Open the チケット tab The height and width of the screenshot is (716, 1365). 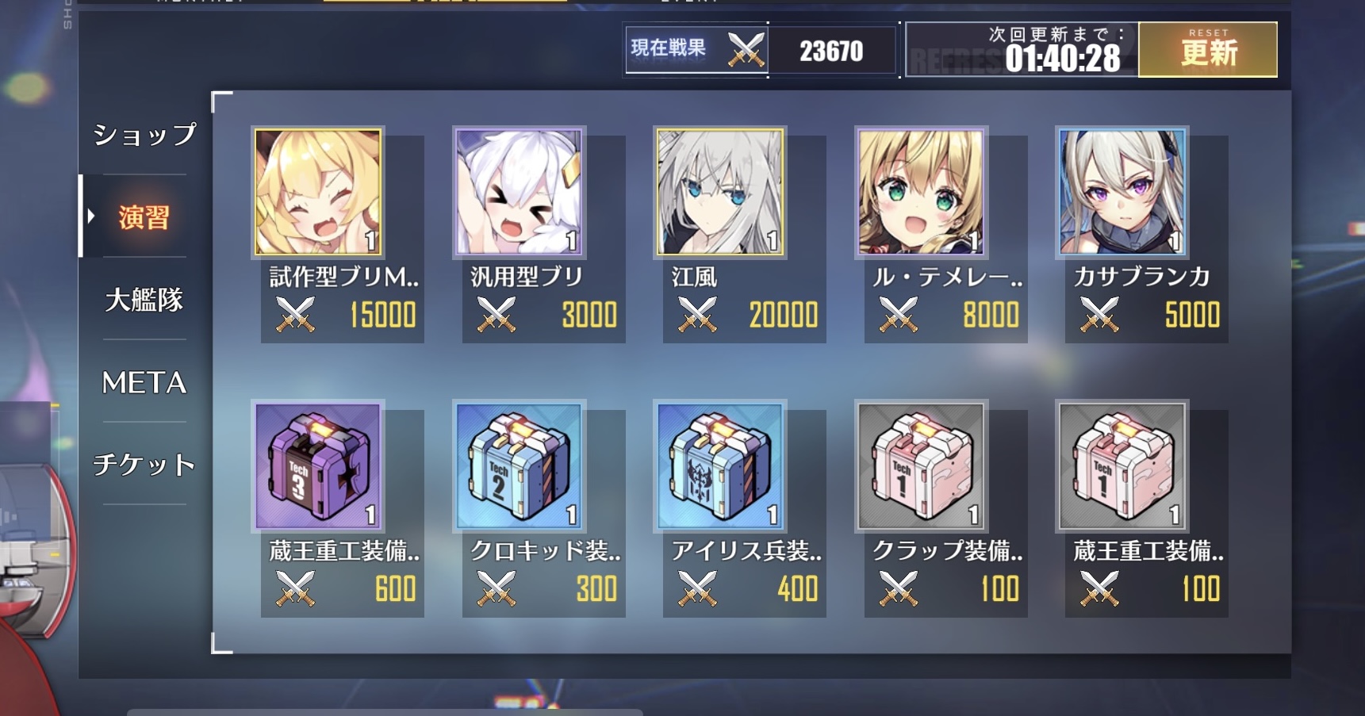click(144, 465)
